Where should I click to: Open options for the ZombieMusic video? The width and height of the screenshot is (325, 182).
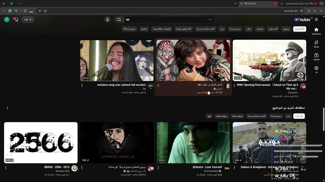[x=82, y=168]
